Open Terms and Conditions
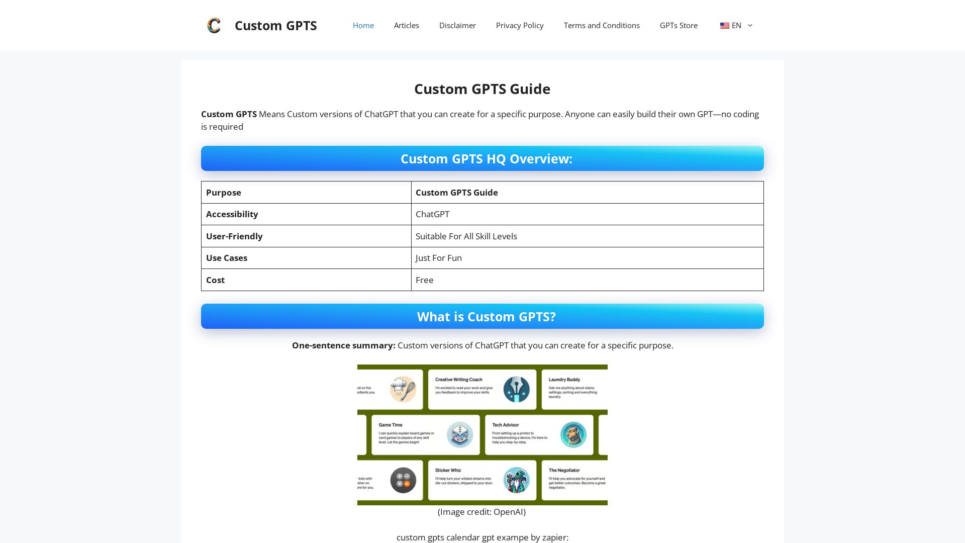This screenshot has height=543, width=965. 602,25
